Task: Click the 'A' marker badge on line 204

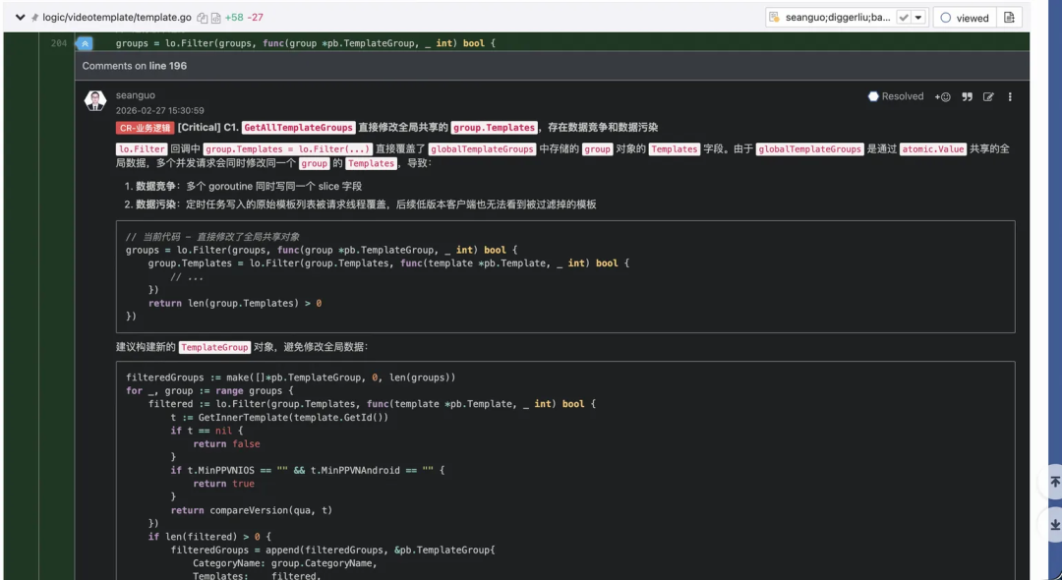Action: [84, 43]
